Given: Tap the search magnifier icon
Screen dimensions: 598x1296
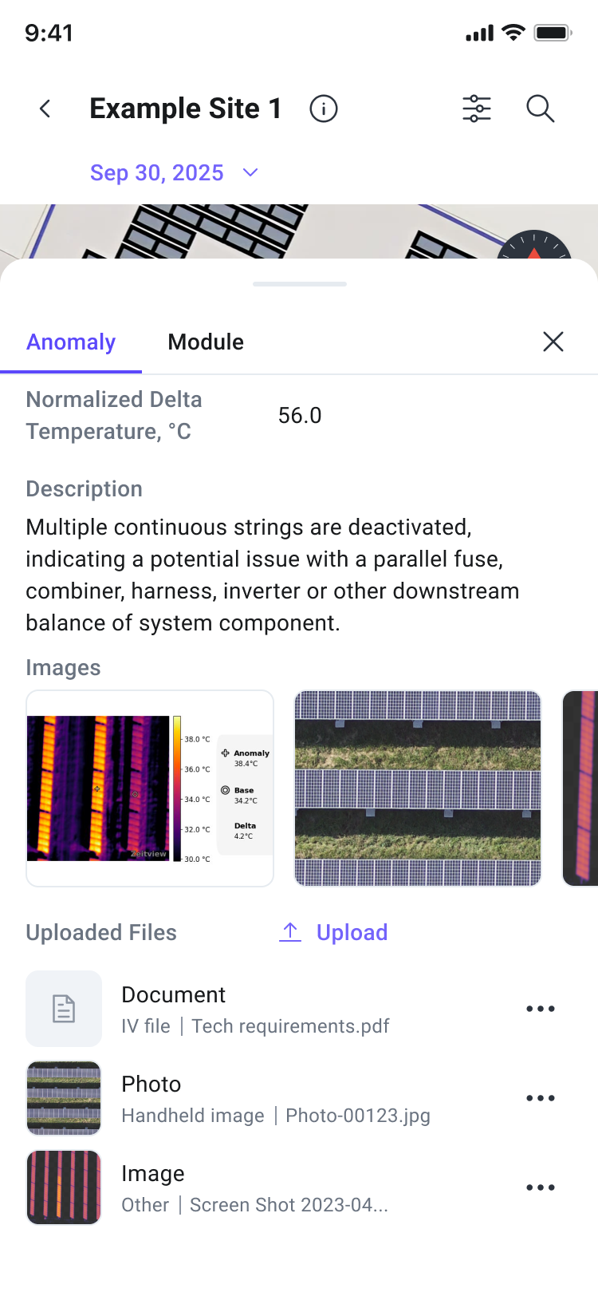Looking at the screenshot, I should point(541,109).
